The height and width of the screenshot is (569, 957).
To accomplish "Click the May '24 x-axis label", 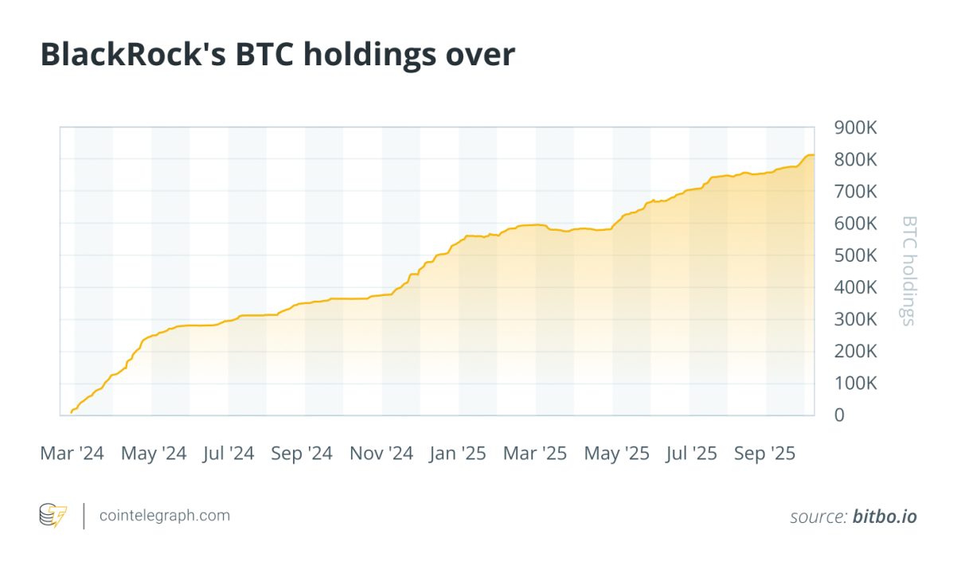I will (x=154, y=454).
